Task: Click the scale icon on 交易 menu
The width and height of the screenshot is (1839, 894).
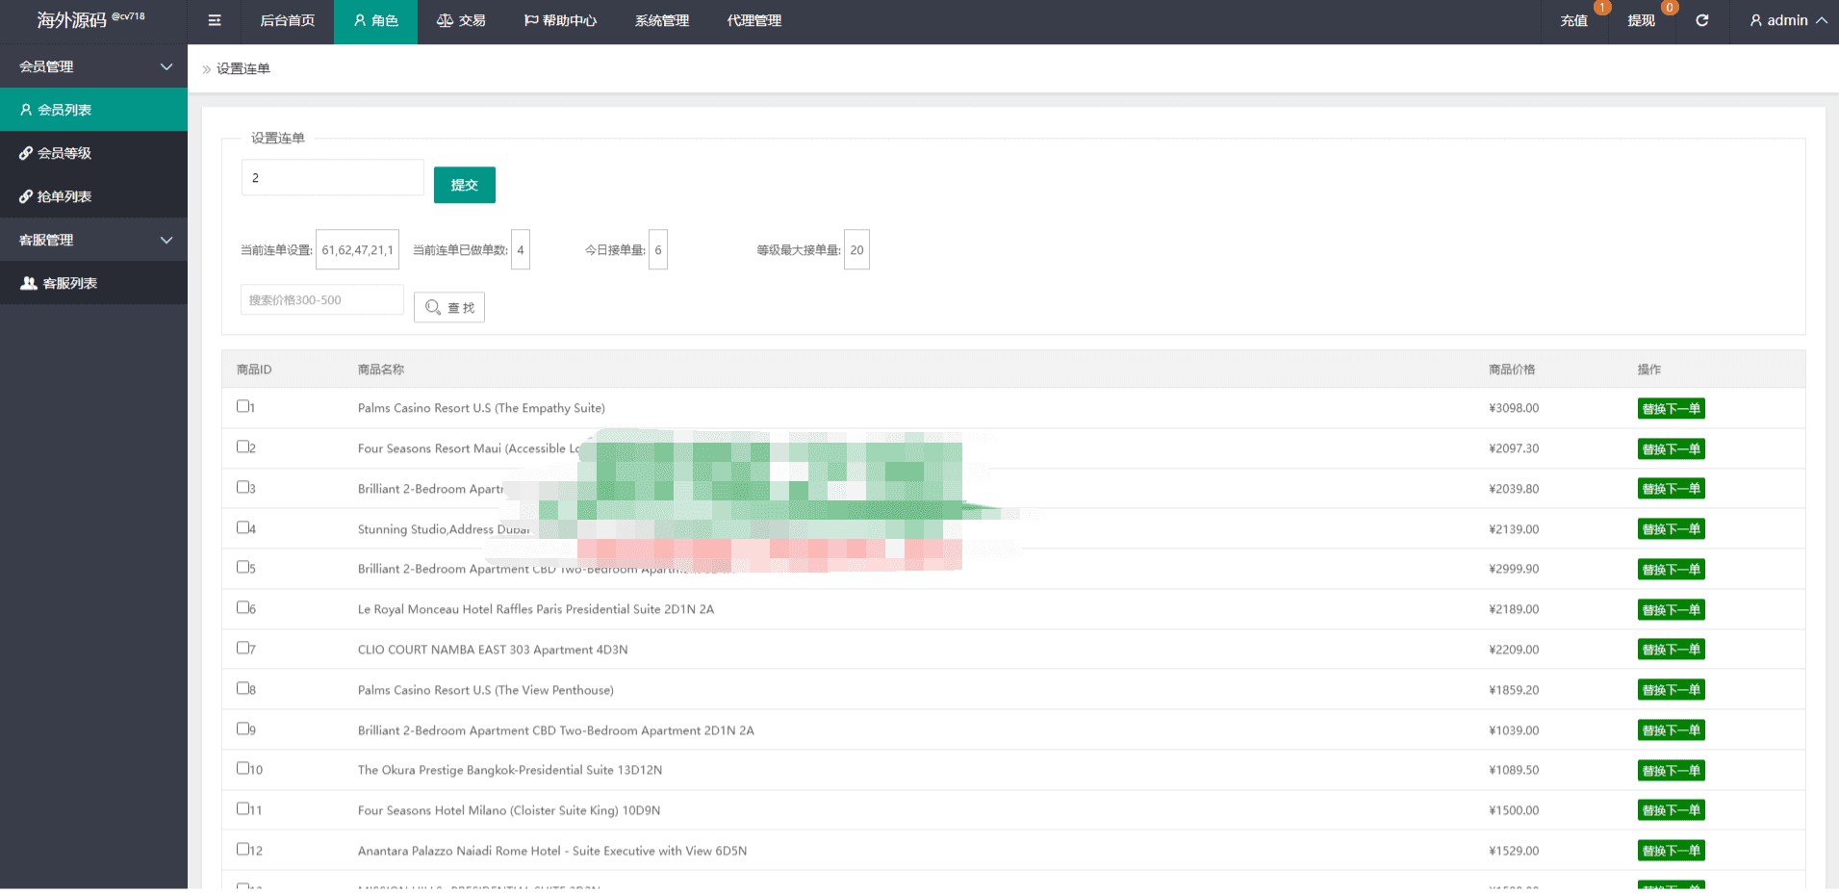Action: coord(445,20)
